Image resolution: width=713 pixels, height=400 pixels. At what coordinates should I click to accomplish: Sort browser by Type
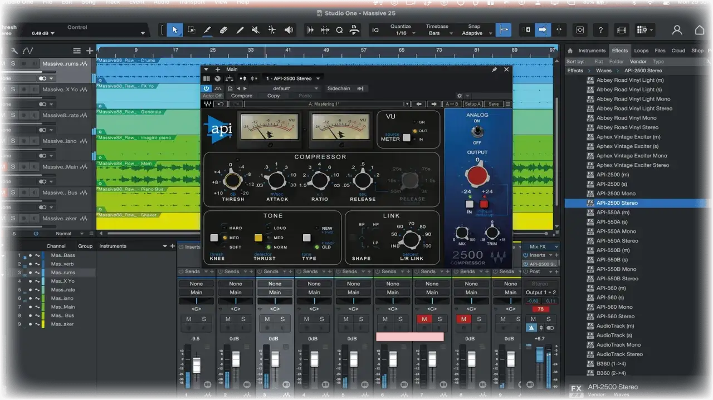(x=658, y=62)
